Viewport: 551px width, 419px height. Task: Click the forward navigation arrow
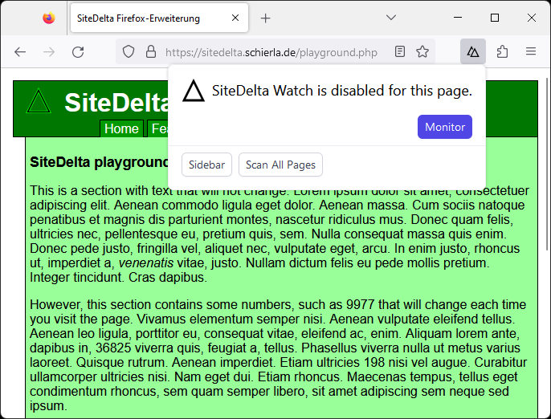(x=49, y=52)
